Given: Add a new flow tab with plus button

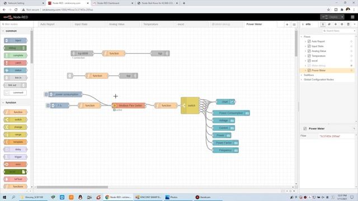Looking at the screenshot, I should 287,25.
